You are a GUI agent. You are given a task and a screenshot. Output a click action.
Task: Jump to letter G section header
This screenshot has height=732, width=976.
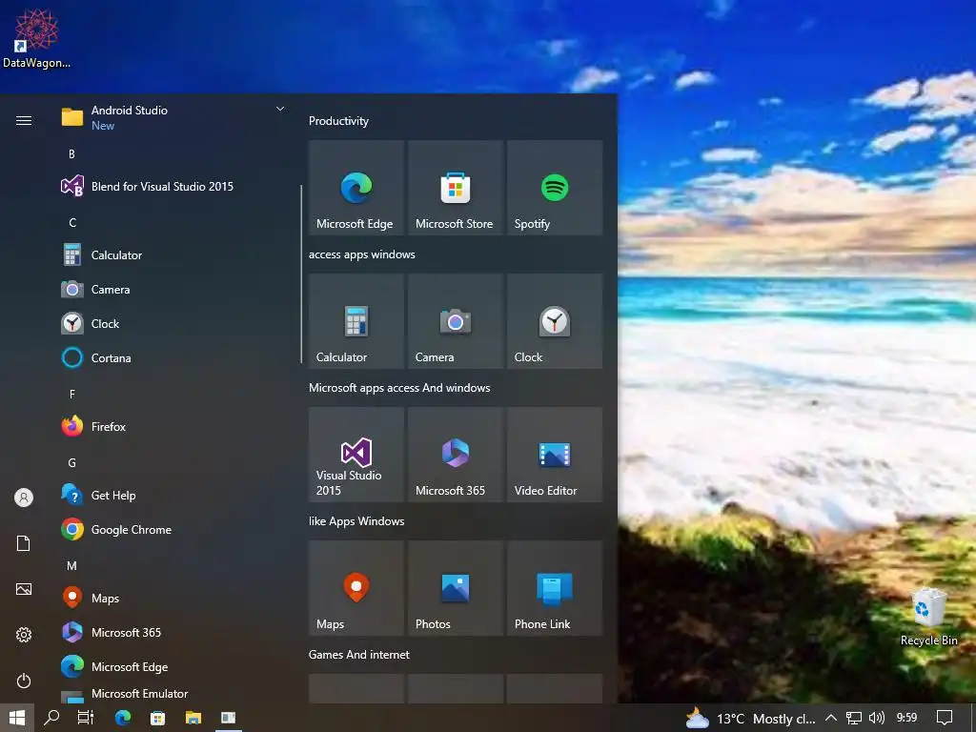(x=72, y=462)
